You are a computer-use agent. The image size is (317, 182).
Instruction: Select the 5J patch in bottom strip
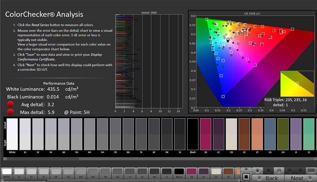tap(167, 173)
